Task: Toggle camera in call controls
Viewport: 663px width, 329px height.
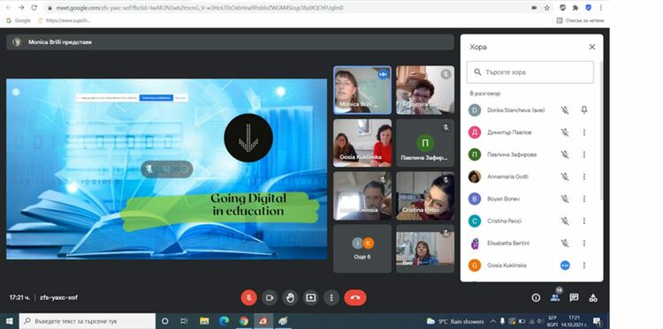Action: (x=270, y=298)
